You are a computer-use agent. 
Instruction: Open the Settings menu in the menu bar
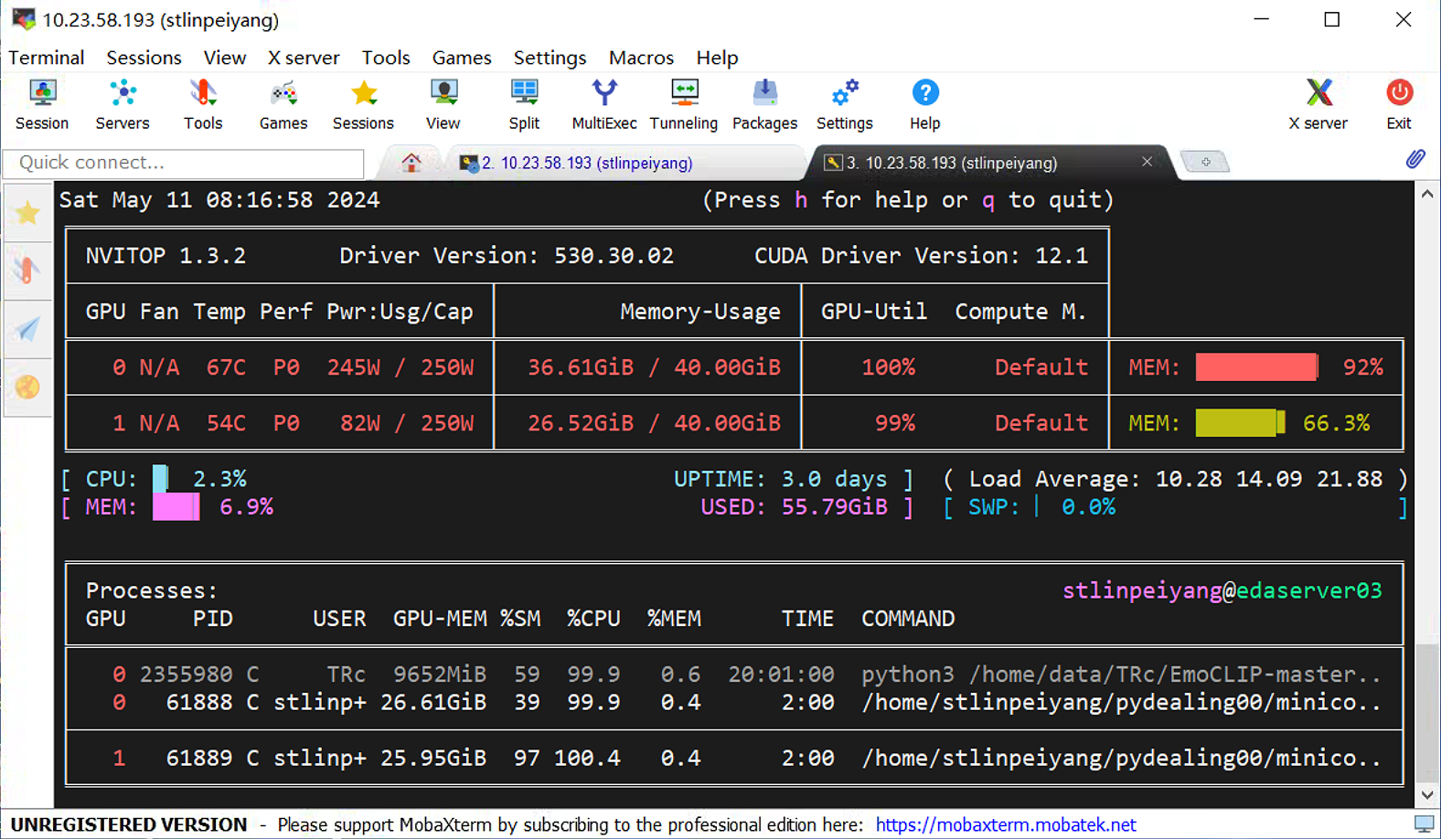550,58
